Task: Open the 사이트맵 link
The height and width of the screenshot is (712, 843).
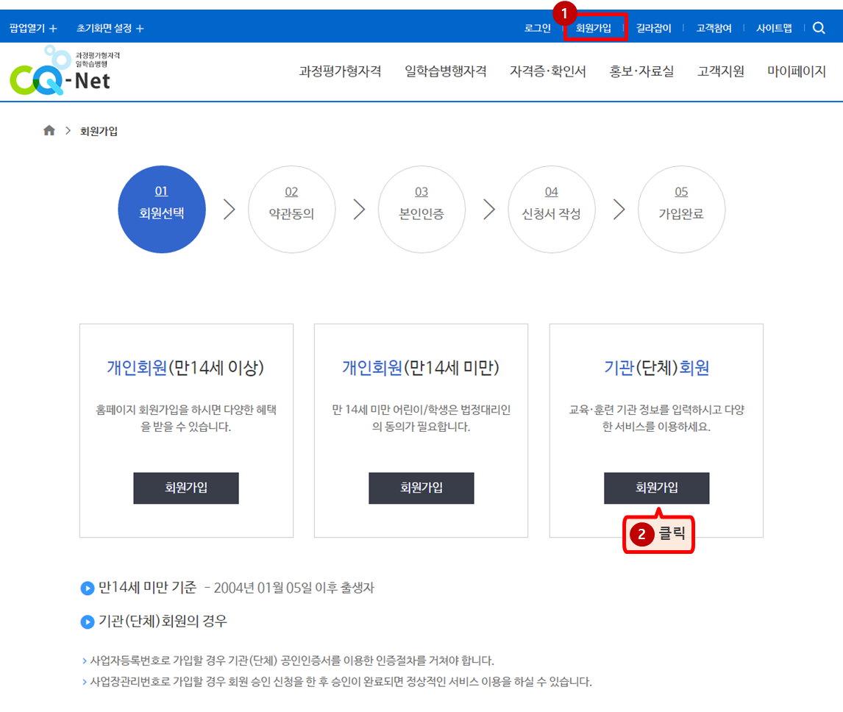Action: pyautogui.click(x=774, y=28)
